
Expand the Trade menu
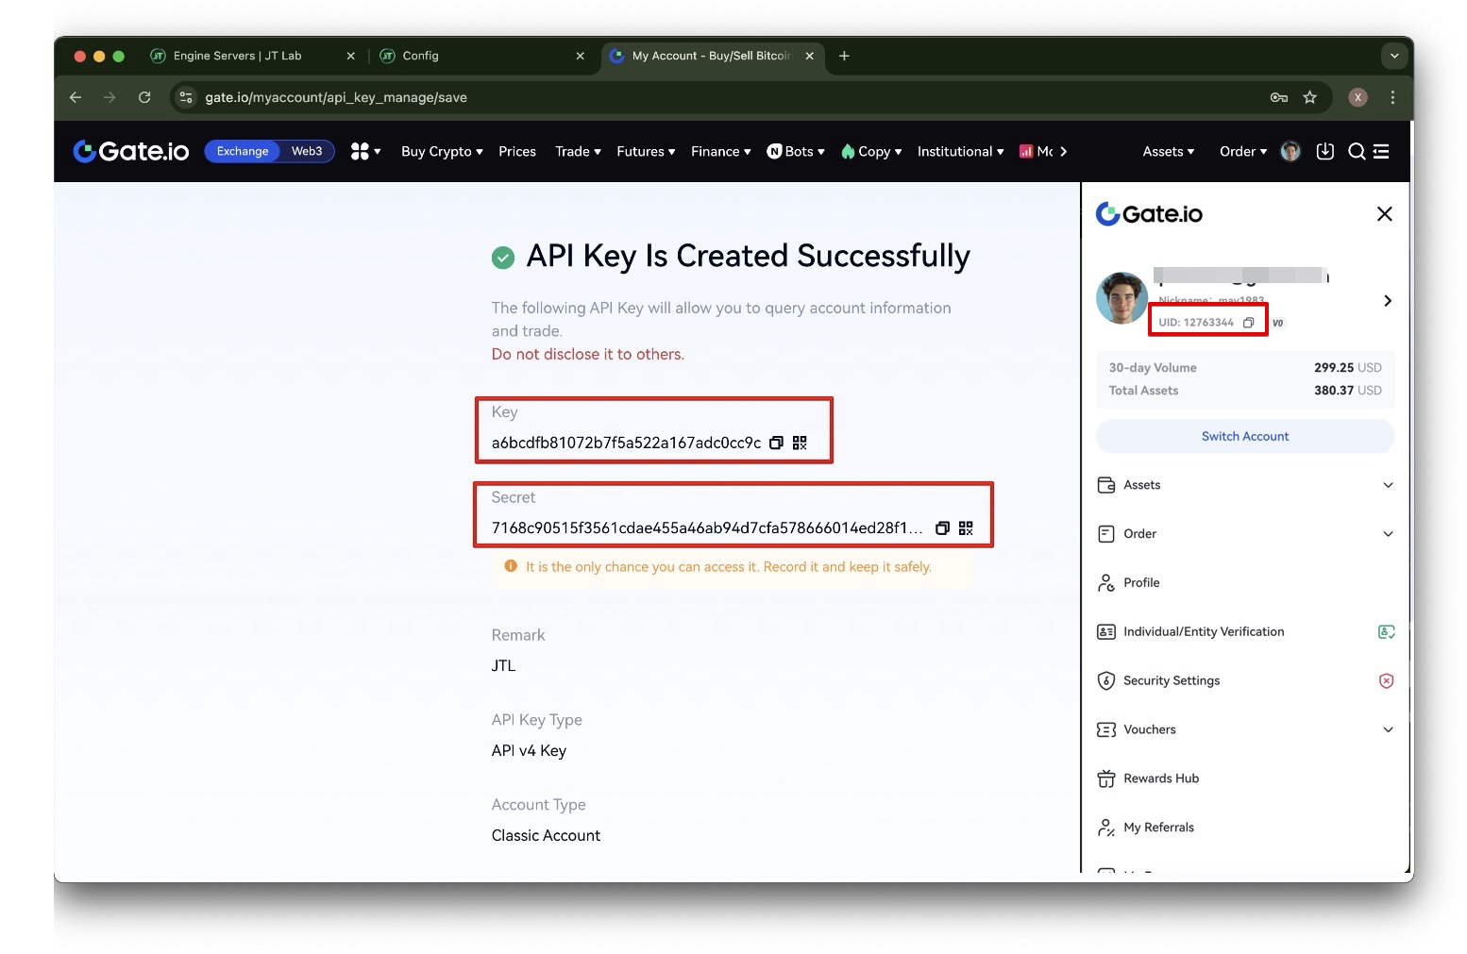[578, 151]
